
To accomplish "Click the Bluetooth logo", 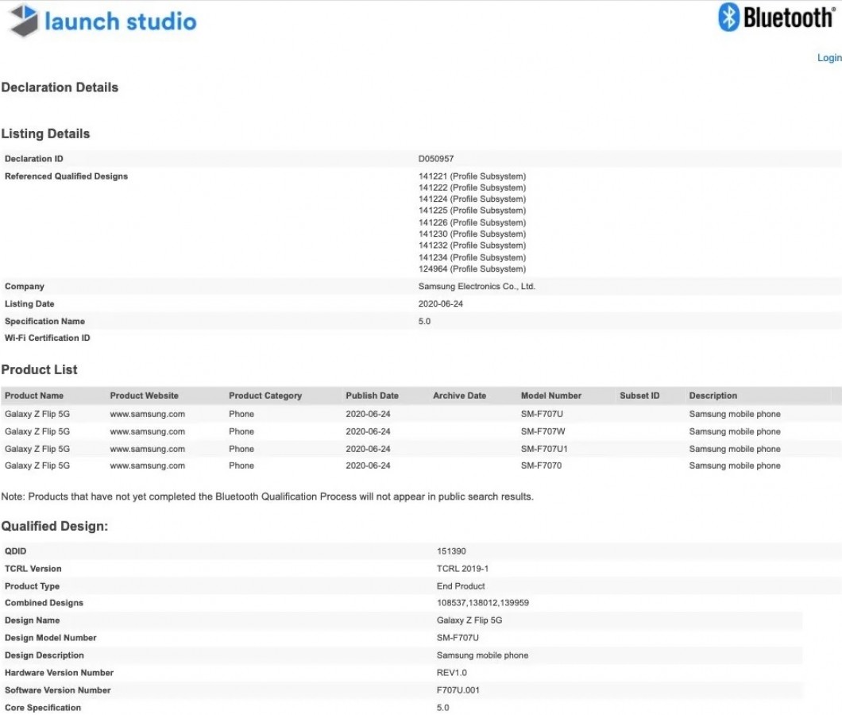I will [776, 17].
